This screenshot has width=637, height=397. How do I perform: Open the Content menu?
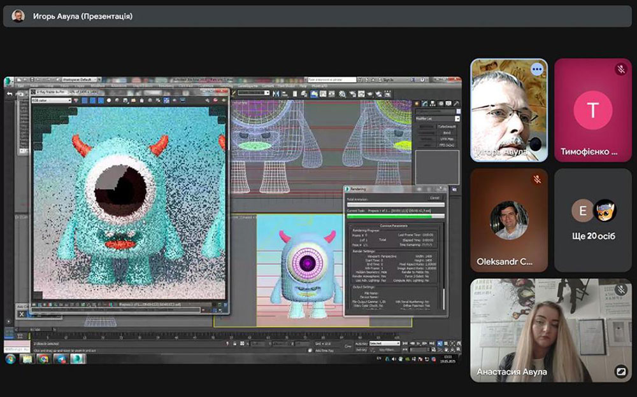[268, 86]
